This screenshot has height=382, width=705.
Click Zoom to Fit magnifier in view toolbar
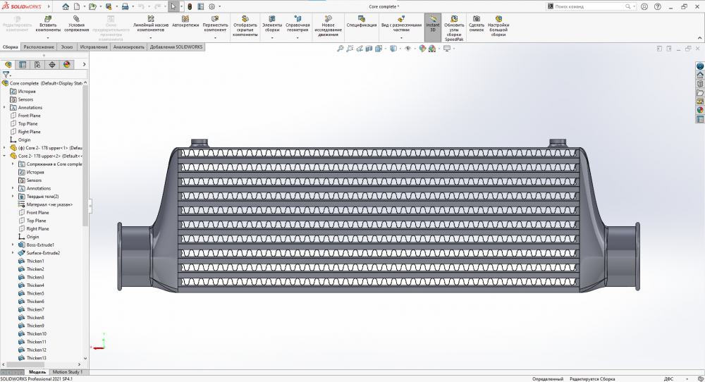pos(341,49)
